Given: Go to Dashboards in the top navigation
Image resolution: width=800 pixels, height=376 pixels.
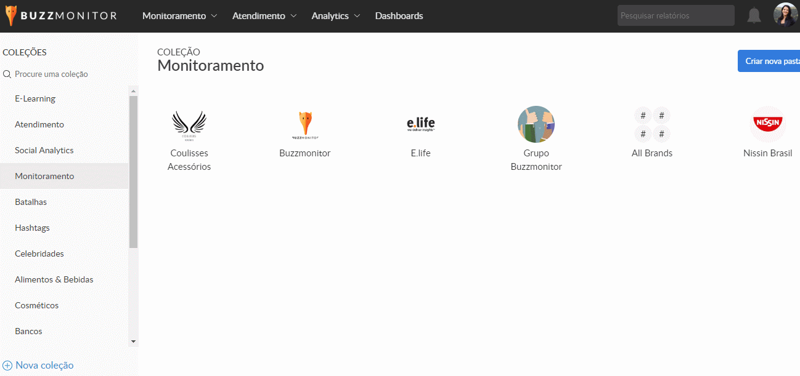Looking at the screenshot, I should click(399, 16).
